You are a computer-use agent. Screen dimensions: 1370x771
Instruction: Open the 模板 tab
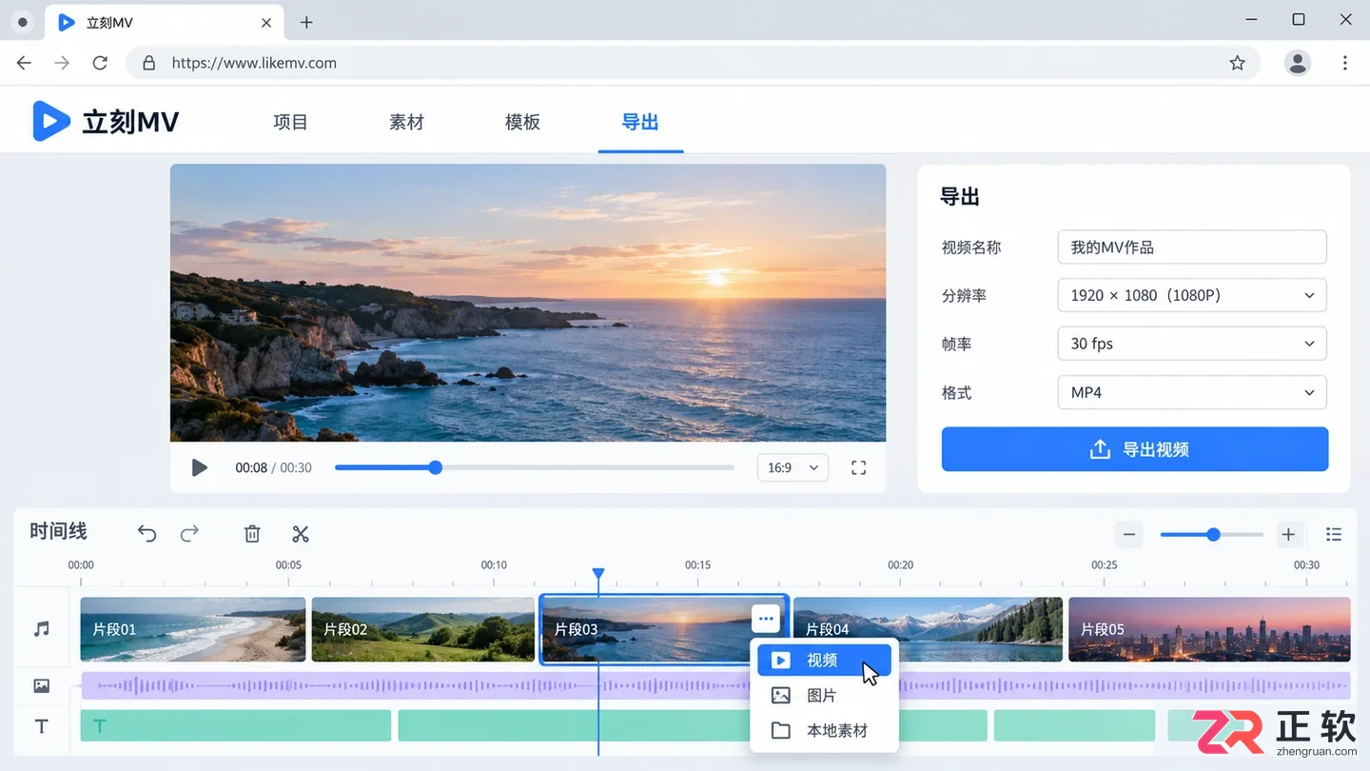[522, 122]
